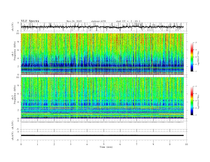The width and height of the screenshot is (210, 162).
Task: Click the "station=ATH" header text
Action: tap(98, 21)
